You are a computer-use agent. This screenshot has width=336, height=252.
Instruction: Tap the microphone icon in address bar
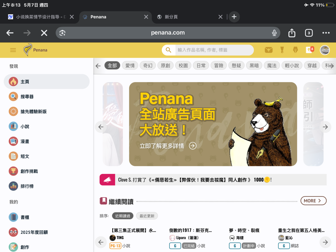pos(274,33)
